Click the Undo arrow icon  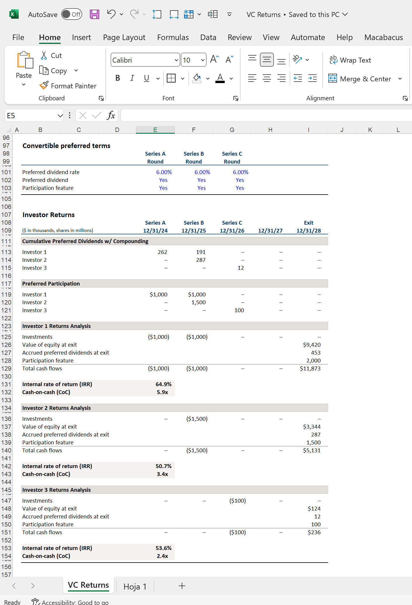click(111, 14)
